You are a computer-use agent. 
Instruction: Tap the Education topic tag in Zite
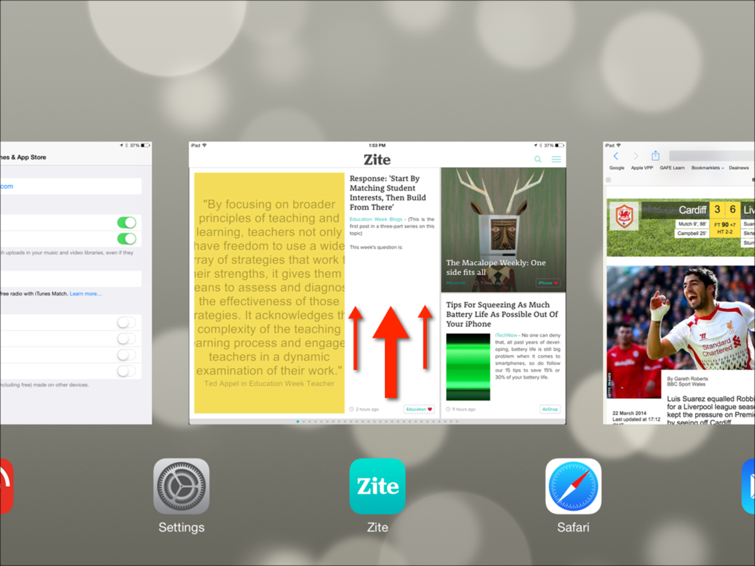419,409
